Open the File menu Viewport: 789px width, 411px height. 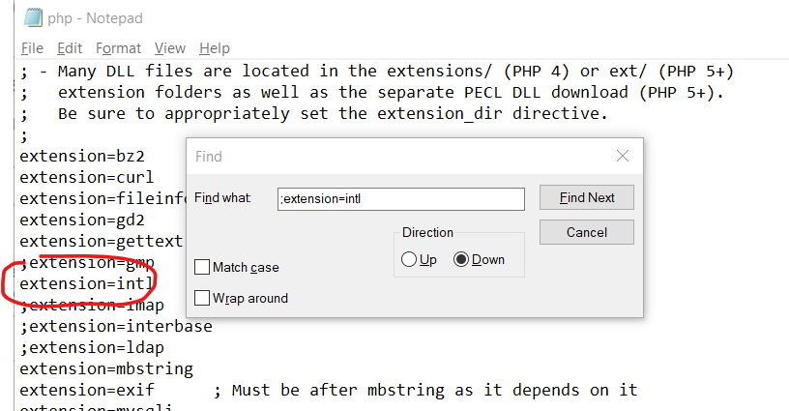(32, 48)
